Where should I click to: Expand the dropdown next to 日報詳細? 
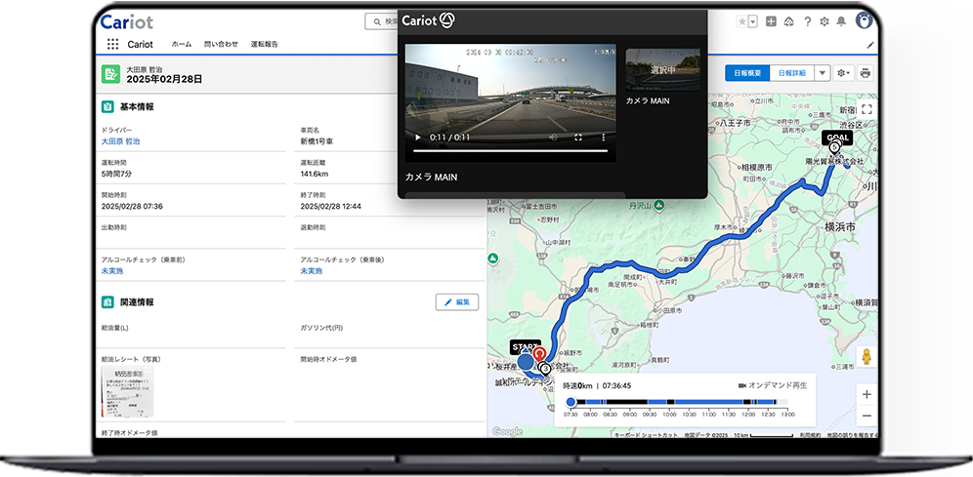pos(823,73)
